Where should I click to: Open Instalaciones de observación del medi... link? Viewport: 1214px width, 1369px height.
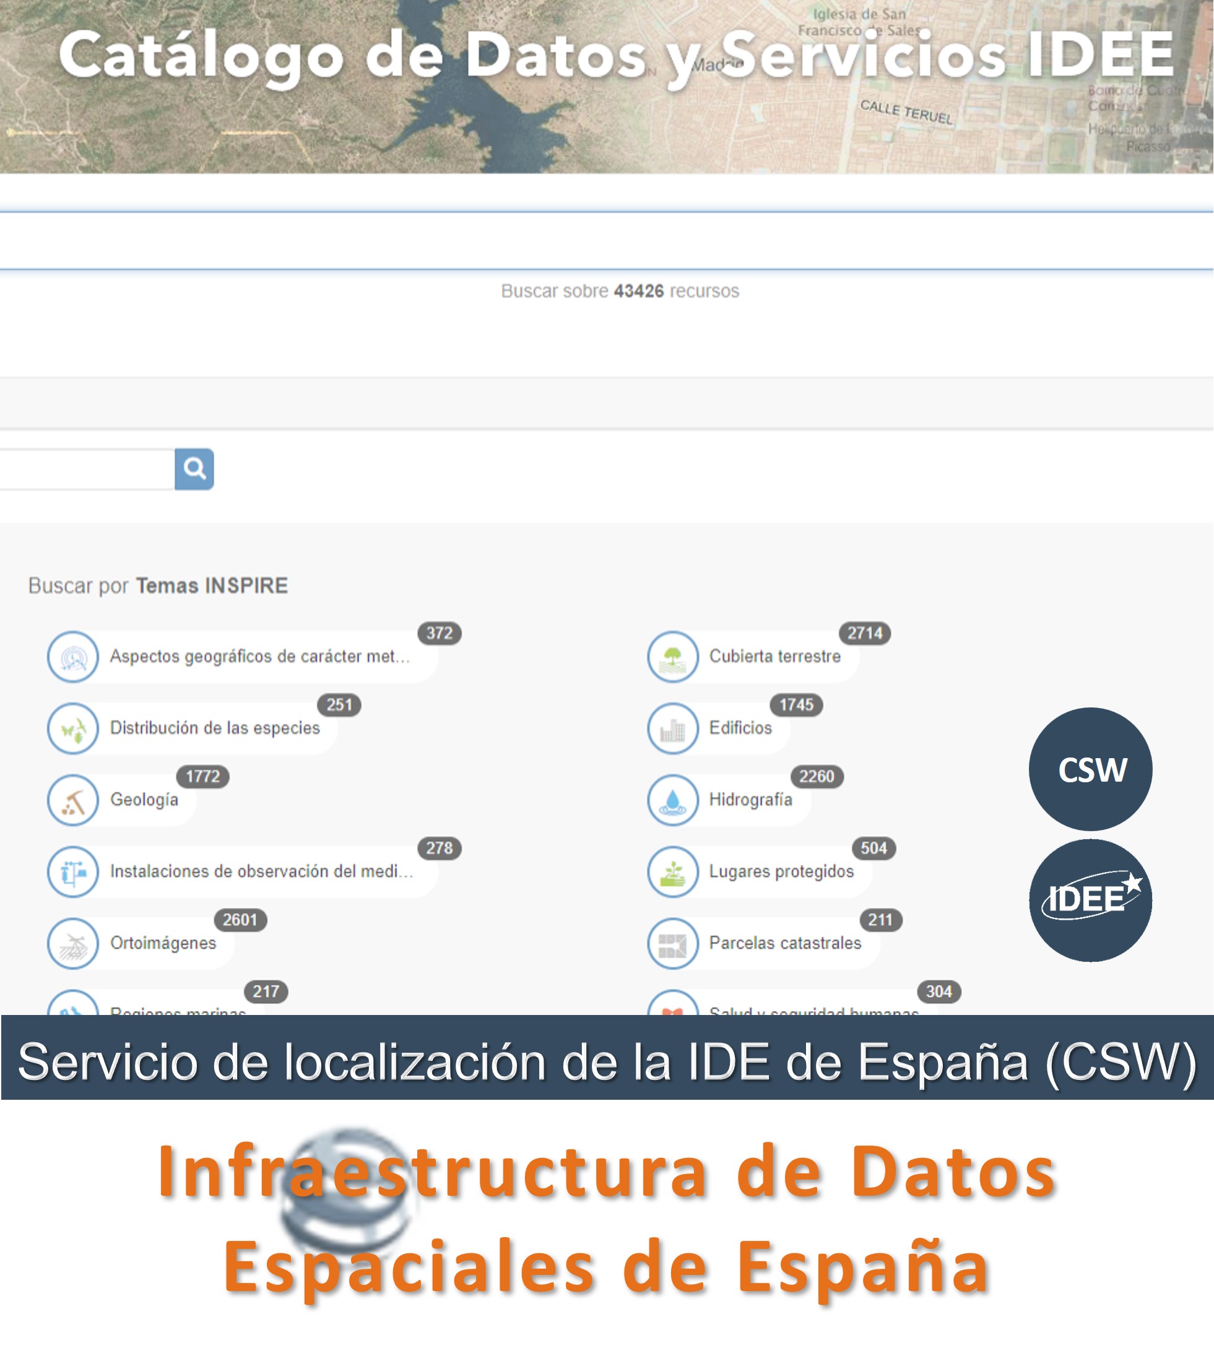(x=262, y=872)
